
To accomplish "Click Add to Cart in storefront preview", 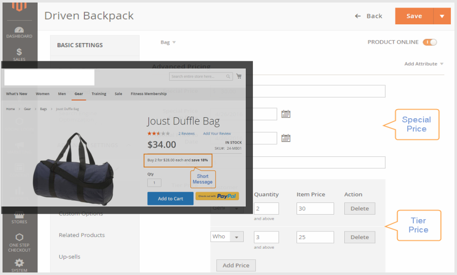I will click(x=171, y=198).
